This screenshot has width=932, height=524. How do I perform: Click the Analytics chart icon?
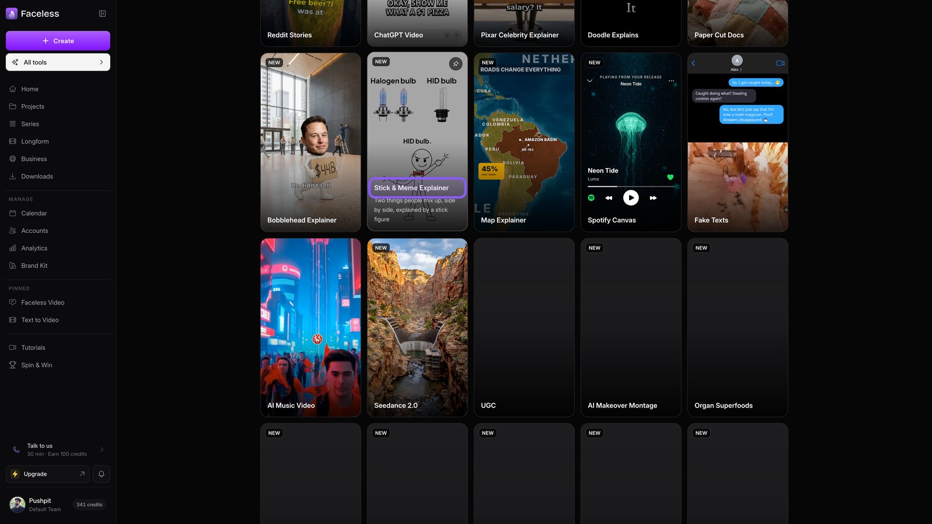pyautogui.click(x=13, y=248)
